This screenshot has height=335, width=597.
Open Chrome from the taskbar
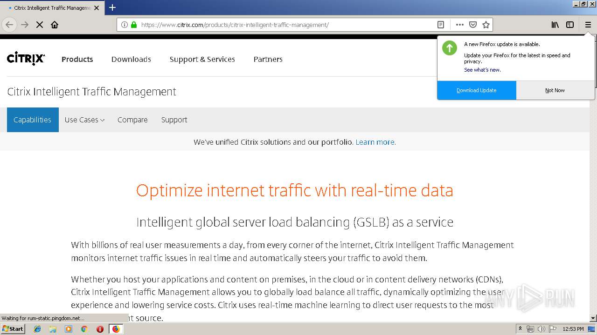[x=84, y=329]
